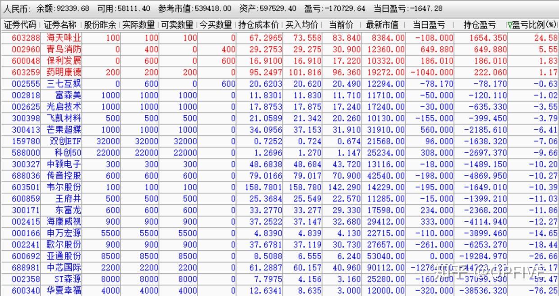This screenshot has width=559, height=296.
Task: Click the 实际数量 column header
Action: pyautogui.click(x=139, y=25)
